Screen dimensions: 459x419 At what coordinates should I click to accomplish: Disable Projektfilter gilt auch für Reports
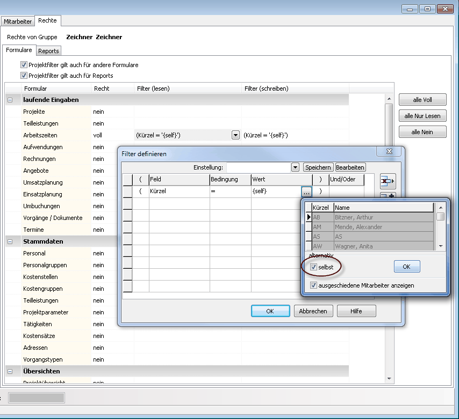(x=24, y=76)
